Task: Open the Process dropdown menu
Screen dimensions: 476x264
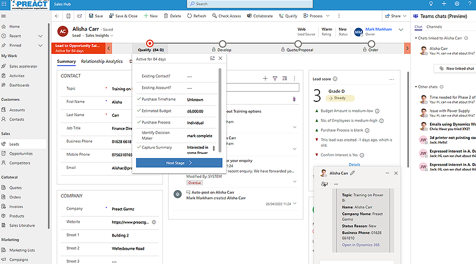Action: pos(316,16)
